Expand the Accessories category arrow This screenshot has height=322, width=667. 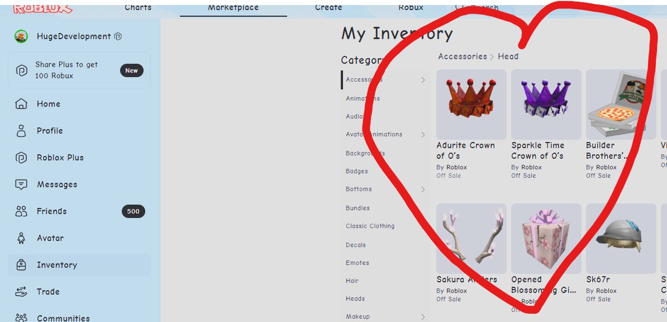(423, 79)
